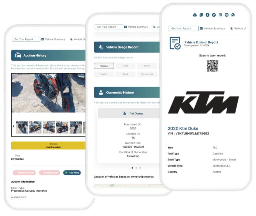
Task: Select the second ownership carousel dot
Action: (x=136, y=168)
